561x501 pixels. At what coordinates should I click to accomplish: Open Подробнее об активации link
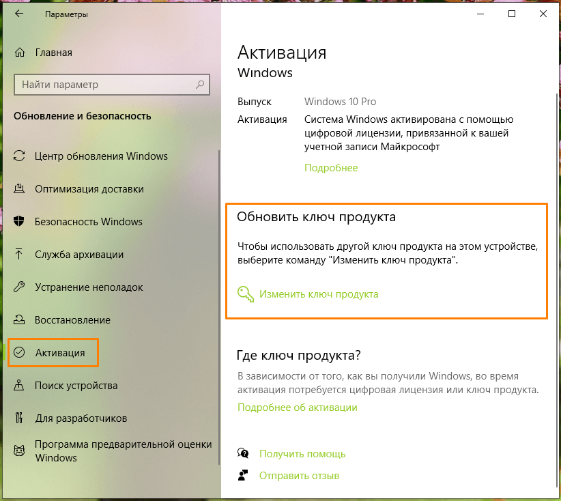[x=298, y=407]
